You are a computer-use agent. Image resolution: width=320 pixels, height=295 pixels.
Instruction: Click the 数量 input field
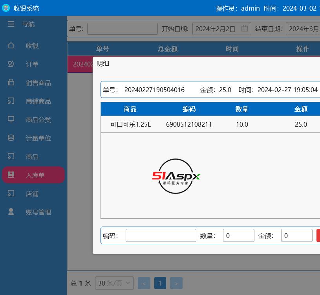pos(238,236)
